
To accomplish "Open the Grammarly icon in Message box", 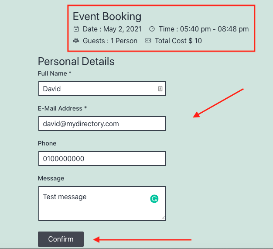I will click(x=154, y=199).
